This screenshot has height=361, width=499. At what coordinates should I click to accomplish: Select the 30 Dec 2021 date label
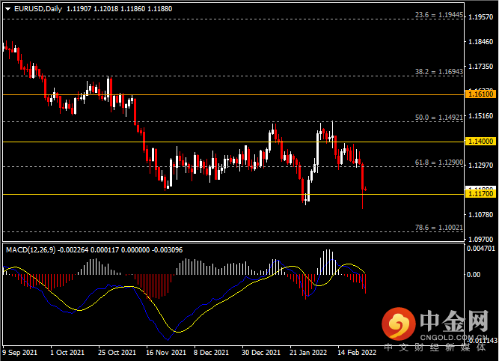coord(261,353)
